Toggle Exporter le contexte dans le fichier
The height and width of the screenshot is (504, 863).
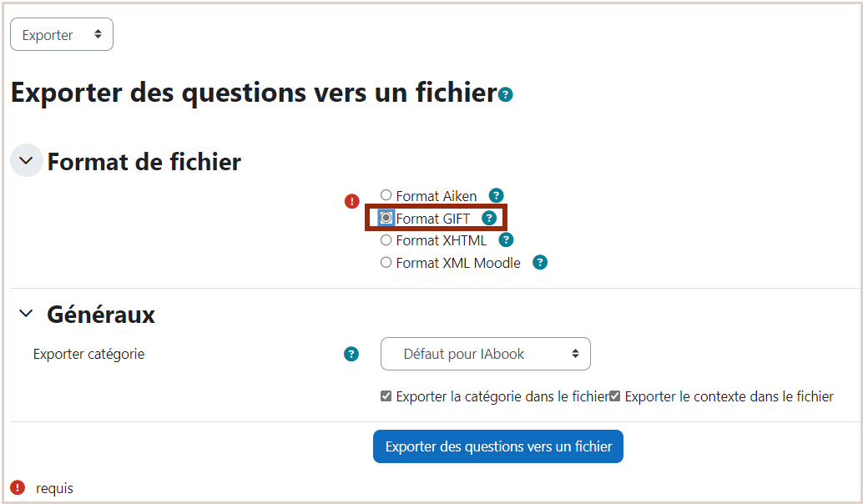tap(615, 396)
